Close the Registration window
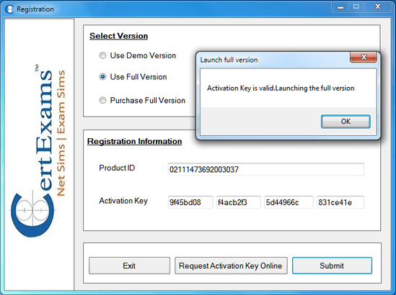This screenshot has width=396, height=295. (377, 7)
